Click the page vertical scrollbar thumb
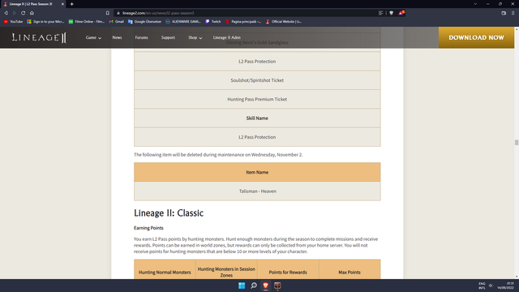This screenshot has height=292, width=519. (x=517, y=143)
